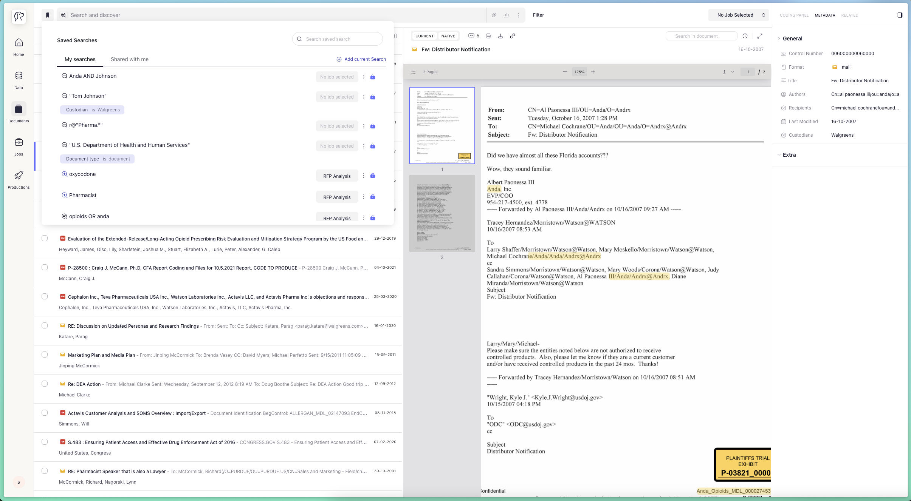The width and height of the screenshot is (911, 501).
Task: Tick checkbox for S.483 Ensuring Patient Access document
Action: (x=45, y=442)
